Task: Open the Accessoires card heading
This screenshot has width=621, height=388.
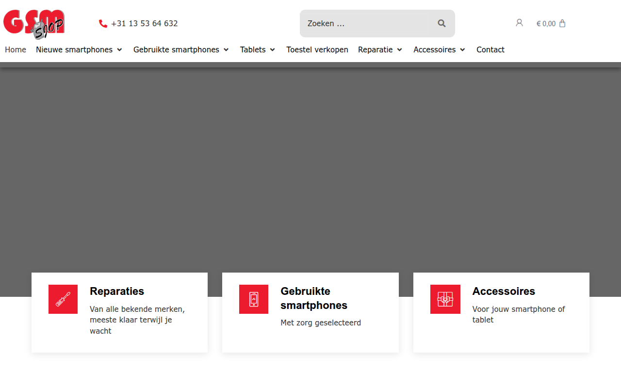Action: [504, 291]
